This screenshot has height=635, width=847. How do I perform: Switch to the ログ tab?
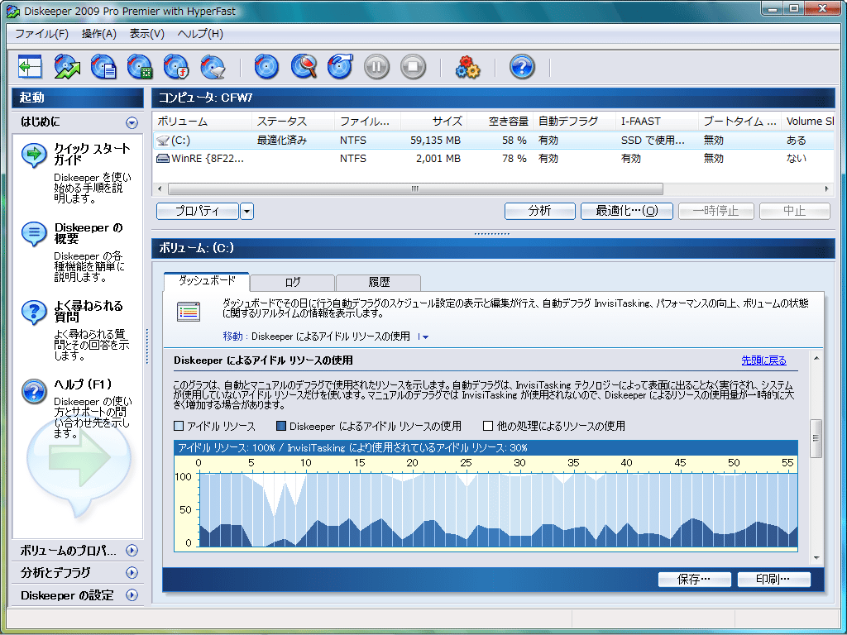tap(292, 283)
